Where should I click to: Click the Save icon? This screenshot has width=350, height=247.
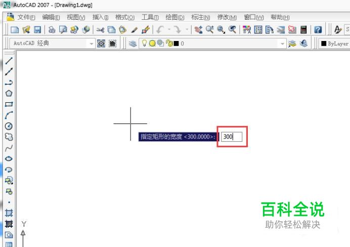(x=37, y=30)
